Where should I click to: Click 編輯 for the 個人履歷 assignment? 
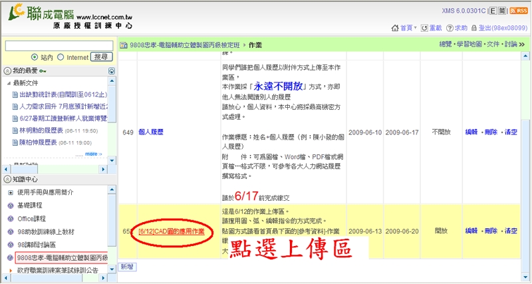[x=471, y=132]
